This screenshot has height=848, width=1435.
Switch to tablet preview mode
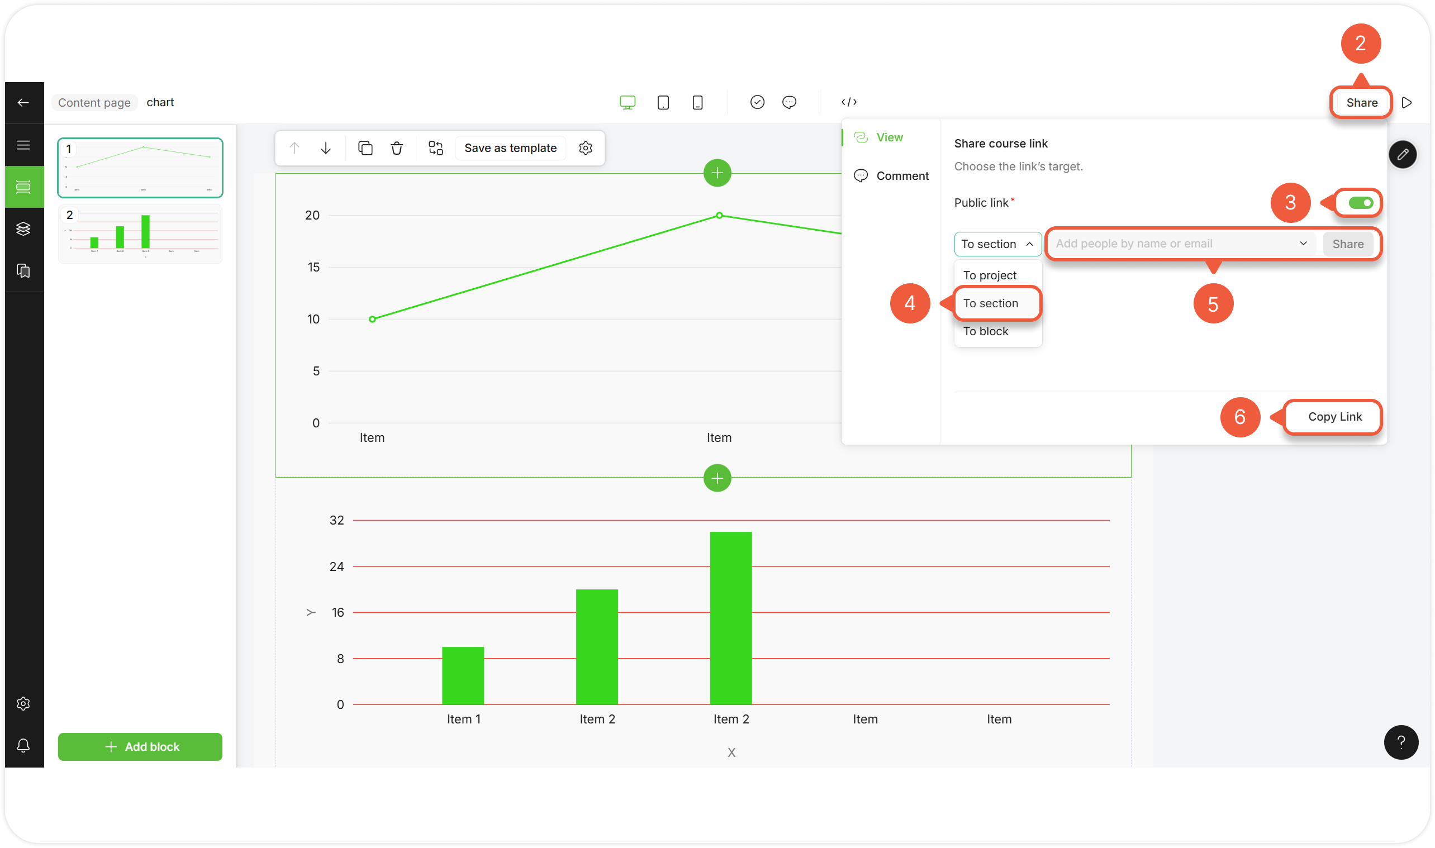(663, 103)
